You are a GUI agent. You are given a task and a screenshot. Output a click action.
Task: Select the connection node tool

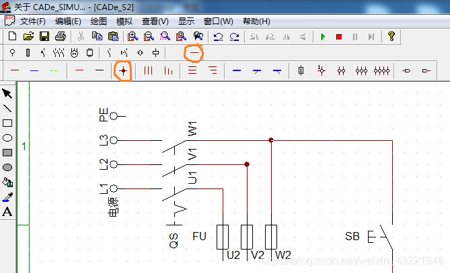pyautogui.click(x=123, y=70)
